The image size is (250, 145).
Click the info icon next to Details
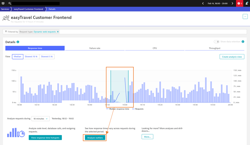pyautogui.click(x=18, y=42)
